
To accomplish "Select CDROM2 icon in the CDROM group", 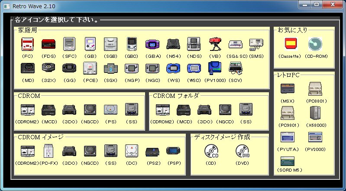I will pos(28,110).
